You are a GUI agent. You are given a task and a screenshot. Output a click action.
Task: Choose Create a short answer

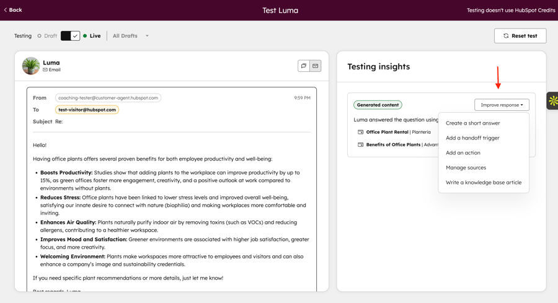[472, 123]
